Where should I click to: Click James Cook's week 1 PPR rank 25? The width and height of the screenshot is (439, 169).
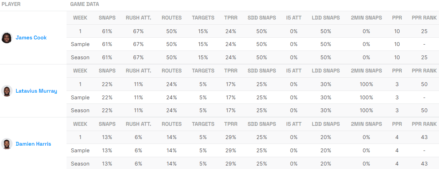click(x=424, y=31)
